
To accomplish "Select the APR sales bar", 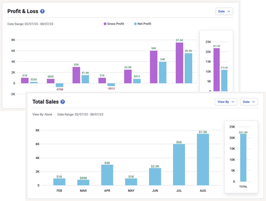I will (x=107, y=175).
